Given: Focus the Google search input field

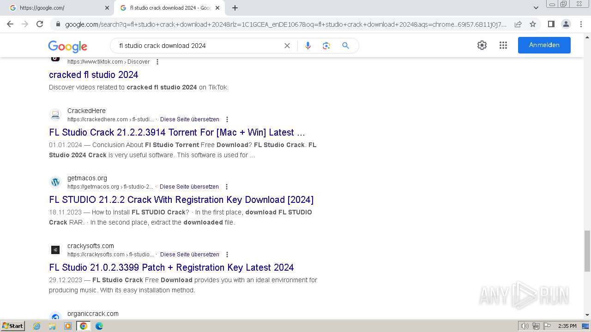Looking at the screenshot, I should pyautogui.click(x=199, y=46).
